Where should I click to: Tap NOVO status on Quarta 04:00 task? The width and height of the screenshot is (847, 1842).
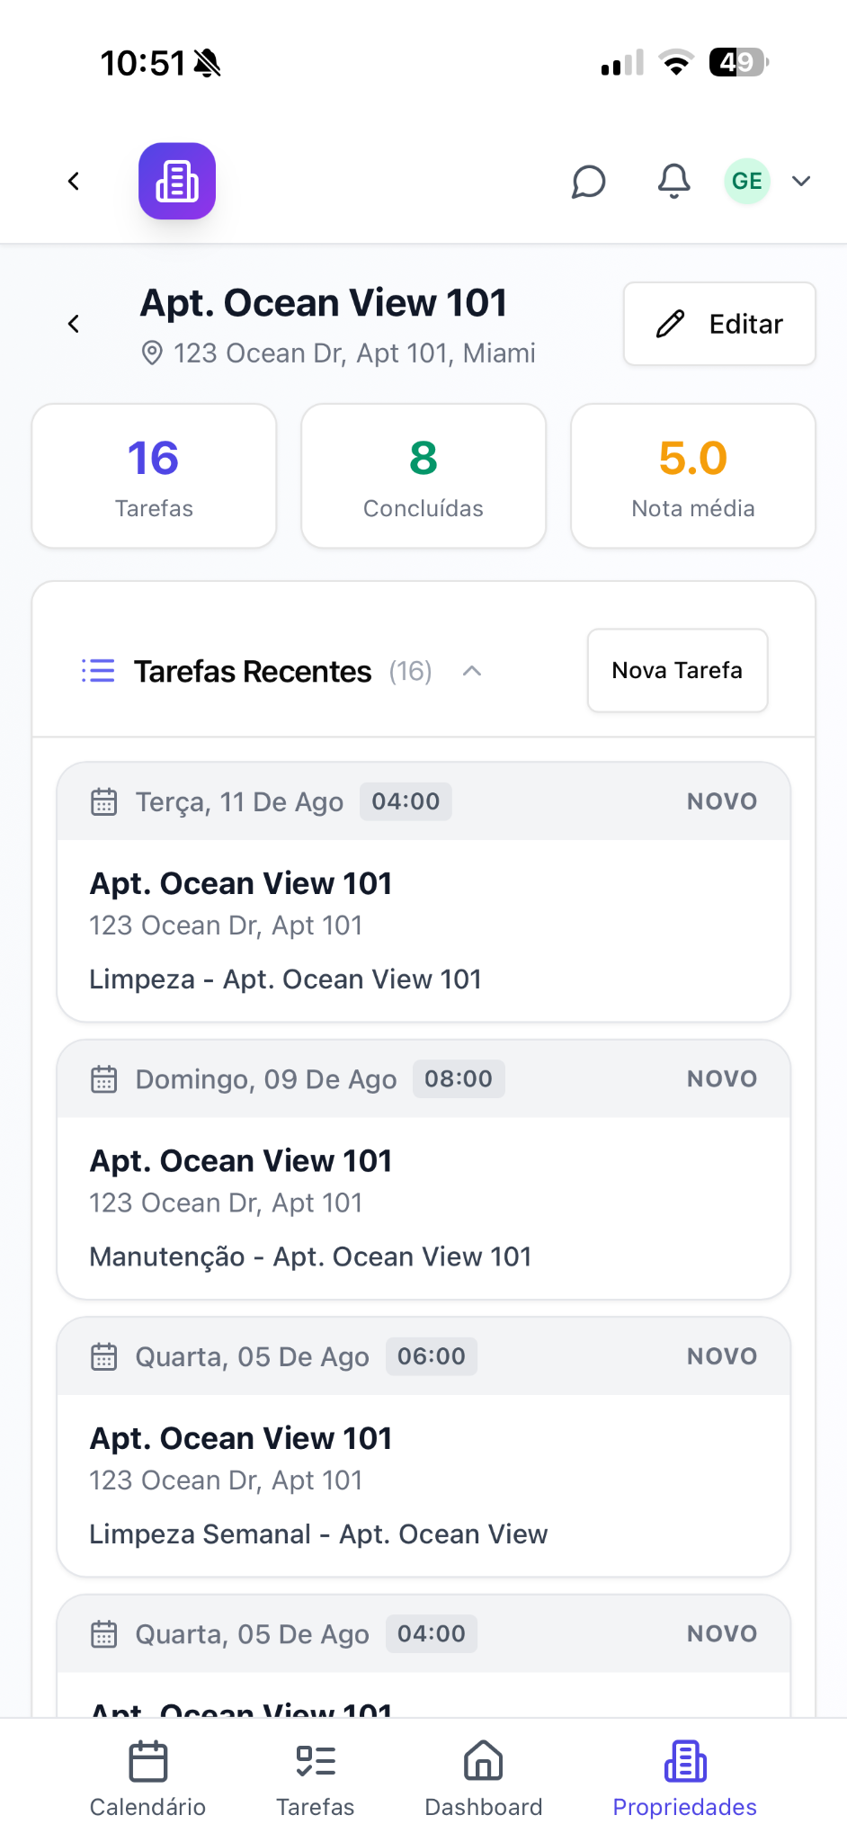point(723,1633)
